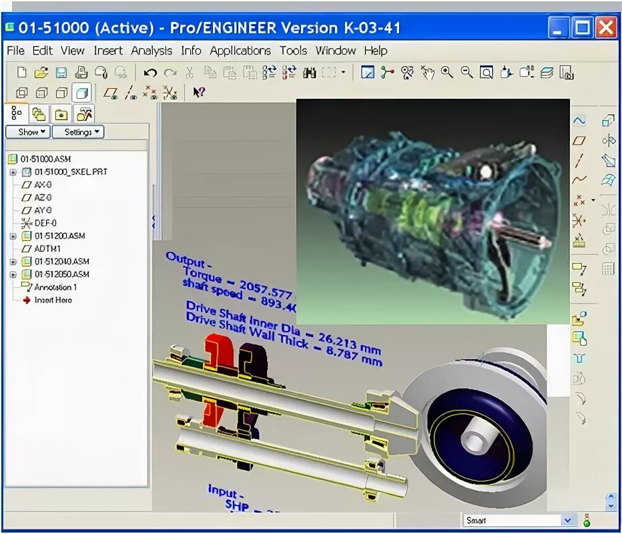Open the Model Tree folder tab icon

60,114
